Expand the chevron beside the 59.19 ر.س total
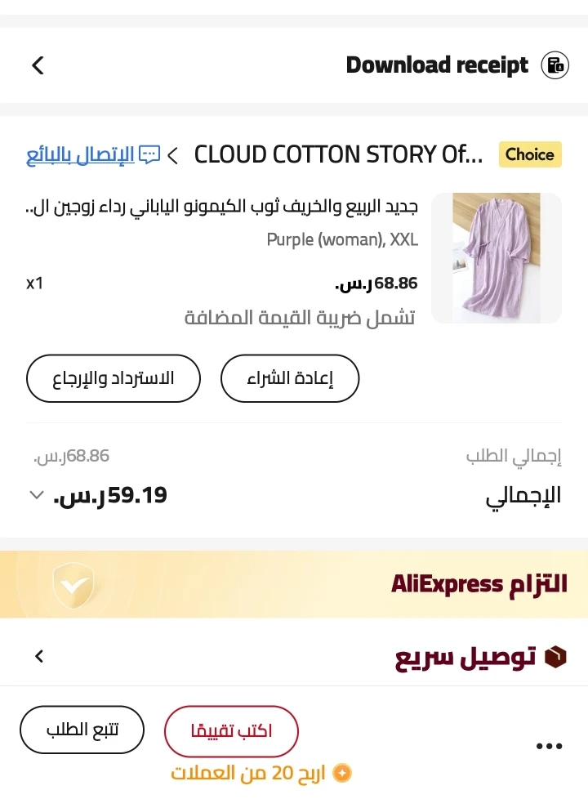588x808 pixels. 36,495
